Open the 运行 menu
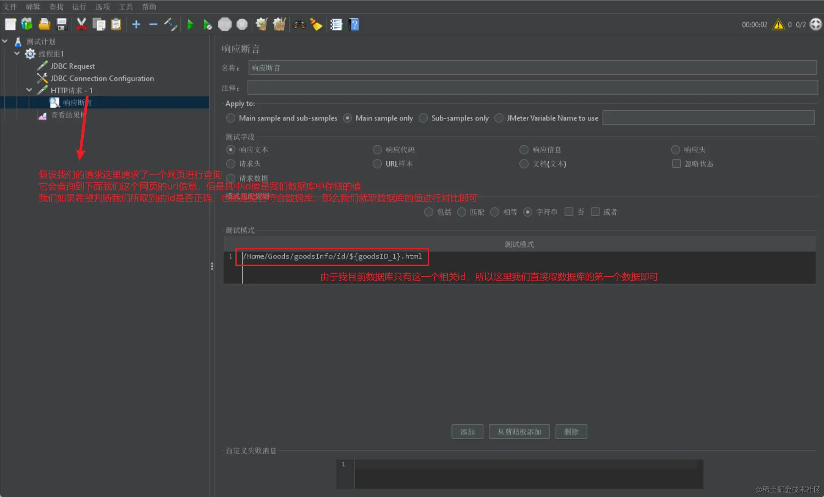 click(x=79, y=7)
